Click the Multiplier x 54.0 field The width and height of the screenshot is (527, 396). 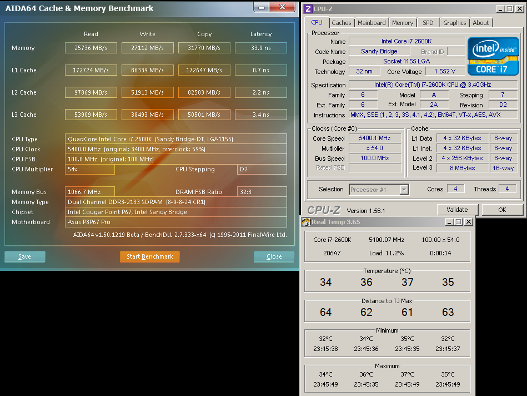point(375,148)
